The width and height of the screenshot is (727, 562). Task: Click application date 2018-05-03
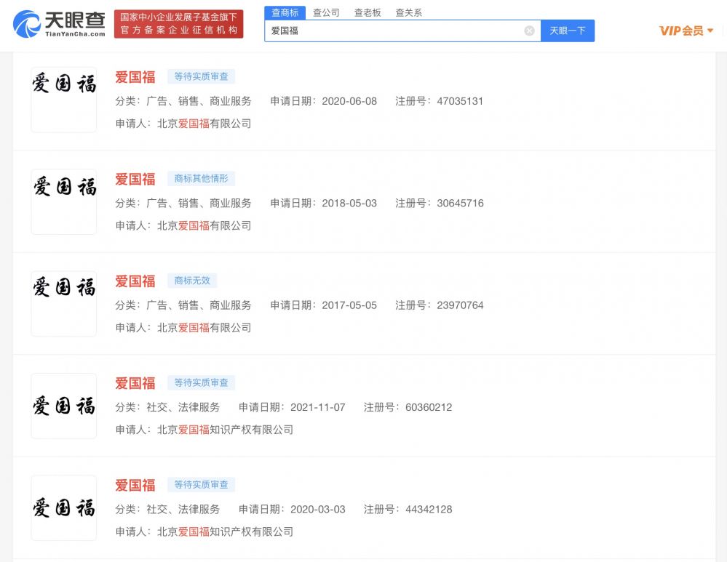(x=349, y=203)
